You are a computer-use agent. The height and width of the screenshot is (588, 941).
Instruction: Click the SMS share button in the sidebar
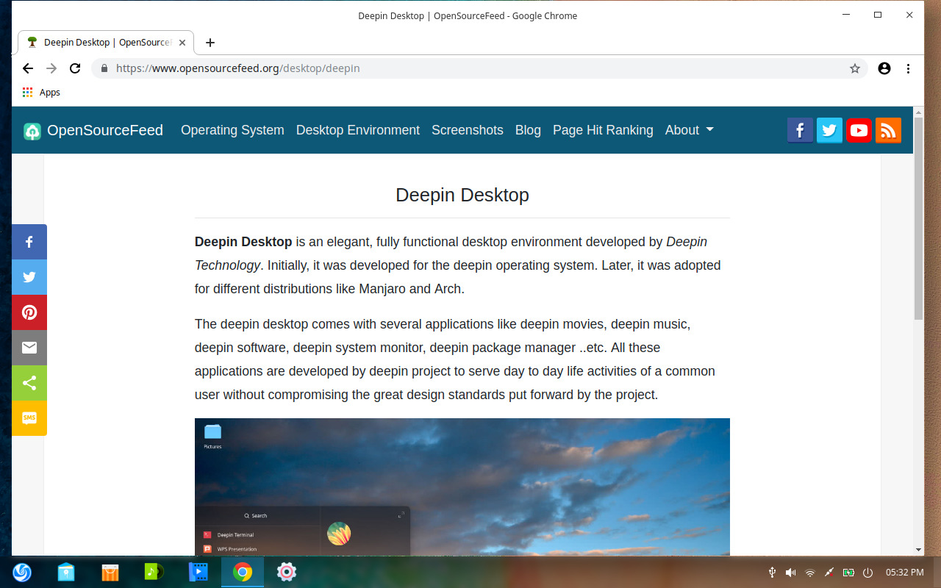29,418
